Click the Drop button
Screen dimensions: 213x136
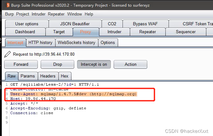[57, 65]
